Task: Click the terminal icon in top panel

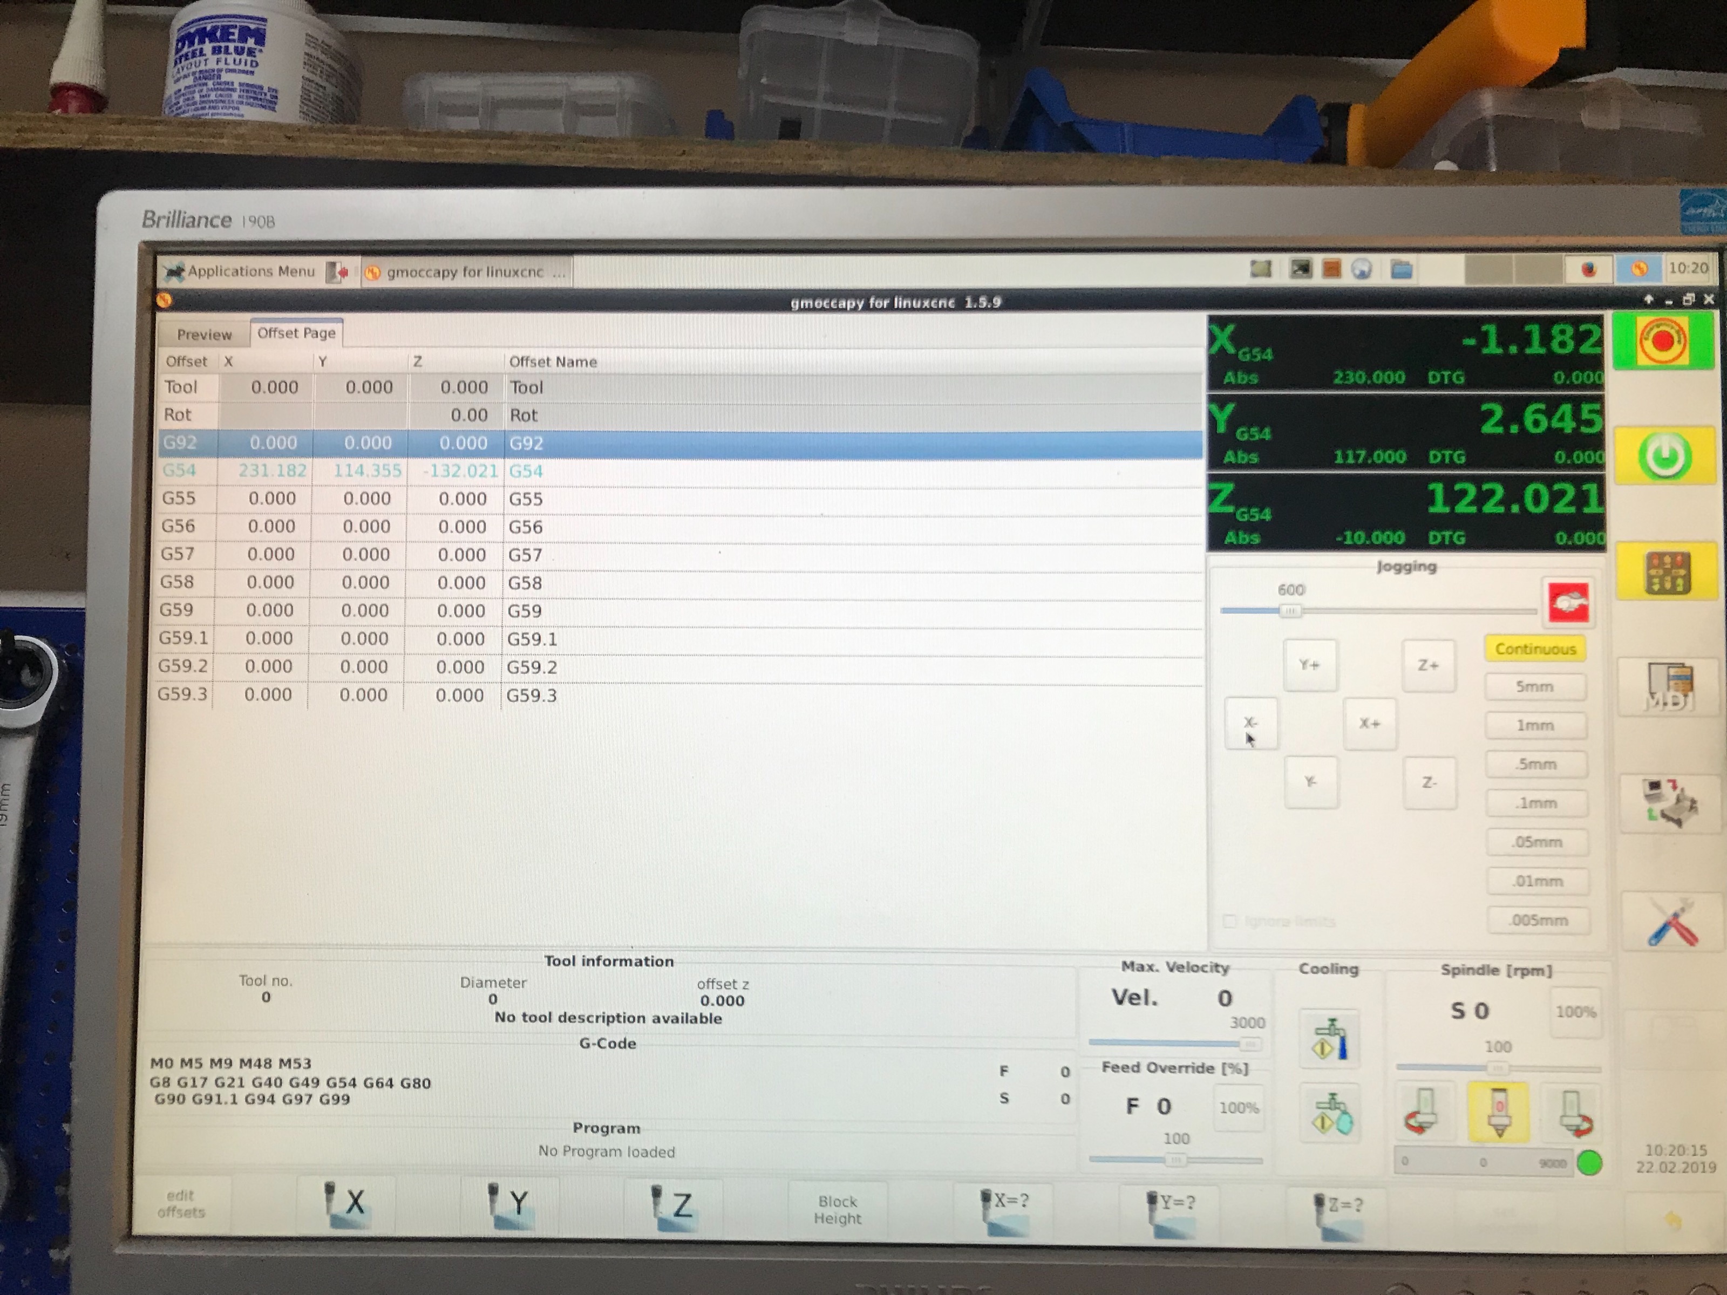Action: [x=1301, y=269]
